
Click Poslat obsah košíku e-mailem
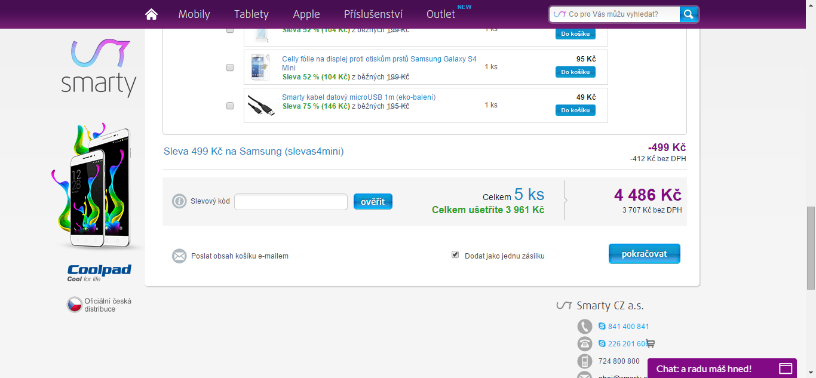point(240,256)
